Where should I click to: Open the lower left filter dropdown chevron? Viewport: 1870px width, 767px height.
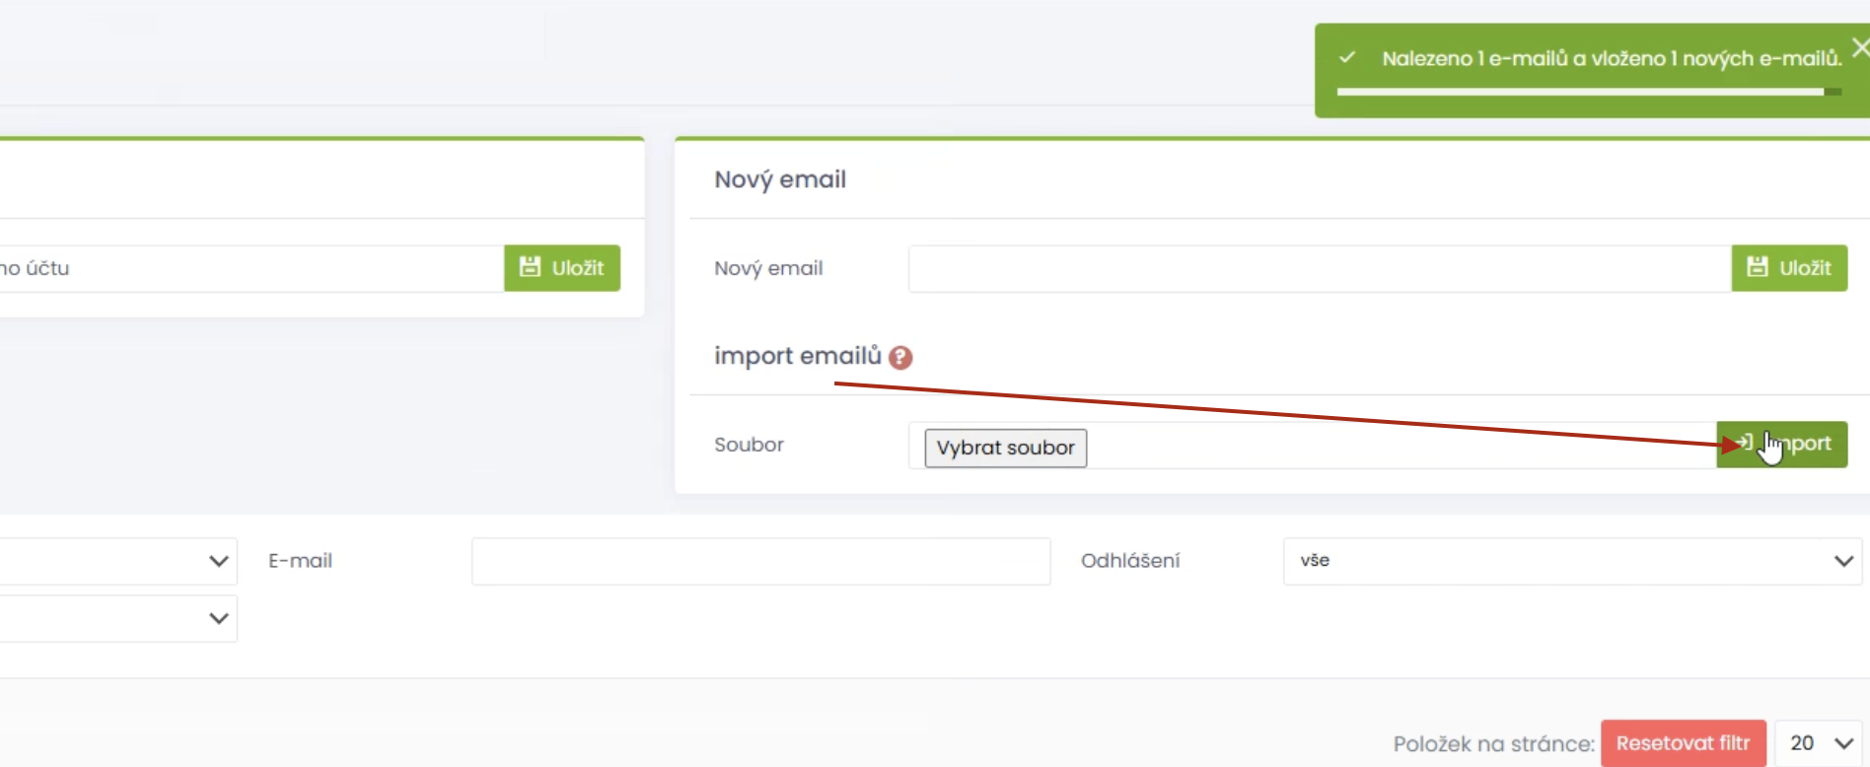pos(219,618)
